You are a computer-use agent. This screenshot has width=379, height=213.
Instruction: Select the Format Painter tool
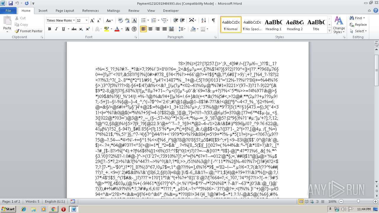pyautogui.click(x=28, y=31)
